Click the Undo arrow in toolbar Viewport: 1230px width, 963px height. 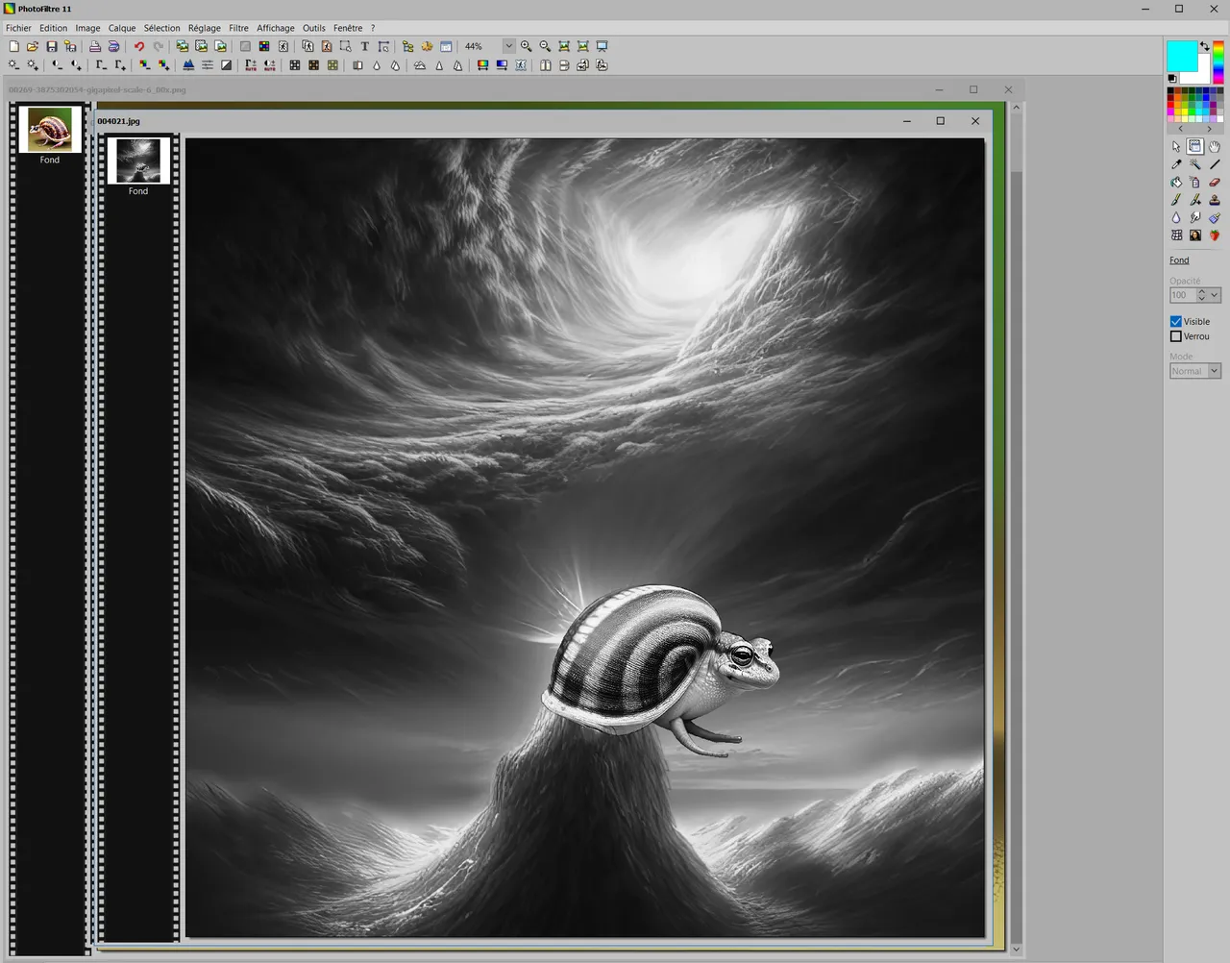click(x=138, y=46)
